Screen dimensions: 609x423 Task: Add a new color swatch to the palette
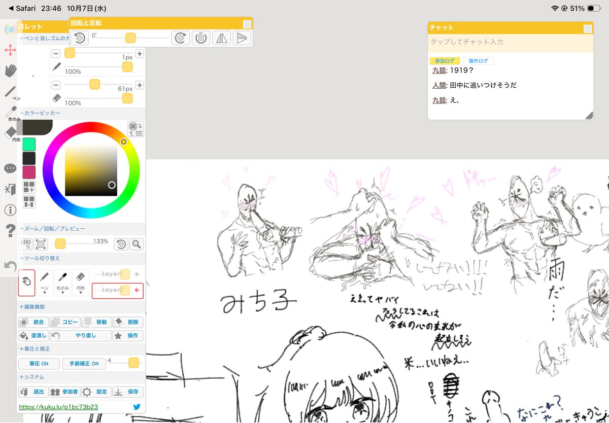[29, 187]
